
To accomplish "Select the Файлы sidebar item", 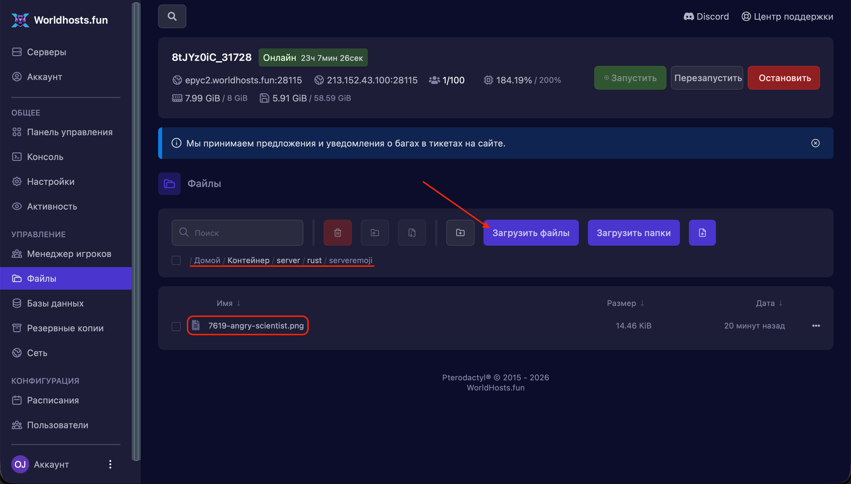I will click(66, 278).
